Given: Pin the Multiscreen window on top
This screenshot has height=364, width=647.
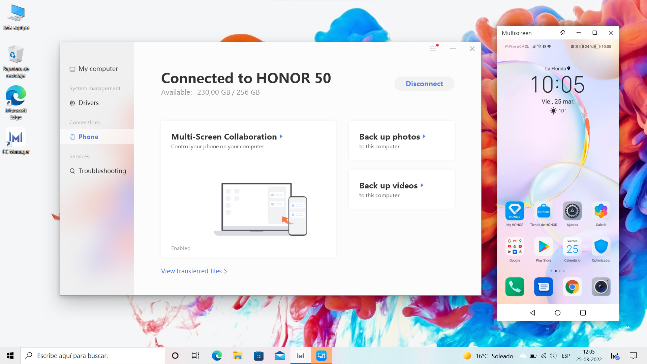Looking at the screenshot, I should click(562, 33).
